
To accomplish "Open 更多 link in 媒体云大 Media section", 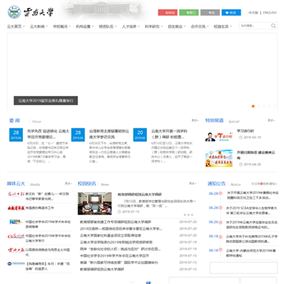I will click(69, 184).
